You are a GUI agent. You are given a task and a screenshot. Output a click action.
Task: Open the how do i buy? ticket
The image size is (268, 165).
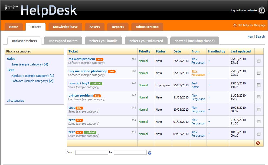79,83
